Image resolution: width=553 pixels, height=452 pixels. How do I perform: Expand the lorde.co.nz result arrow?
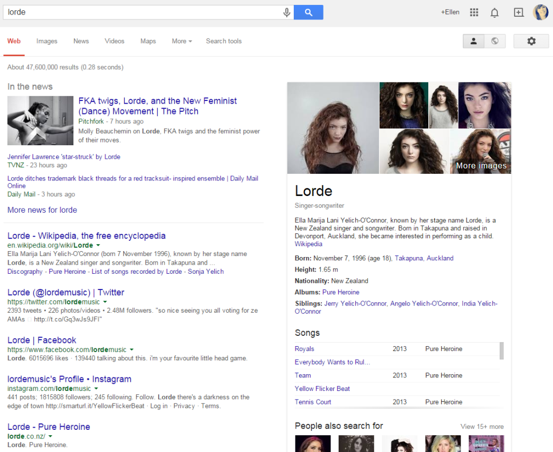pos(50,436)
